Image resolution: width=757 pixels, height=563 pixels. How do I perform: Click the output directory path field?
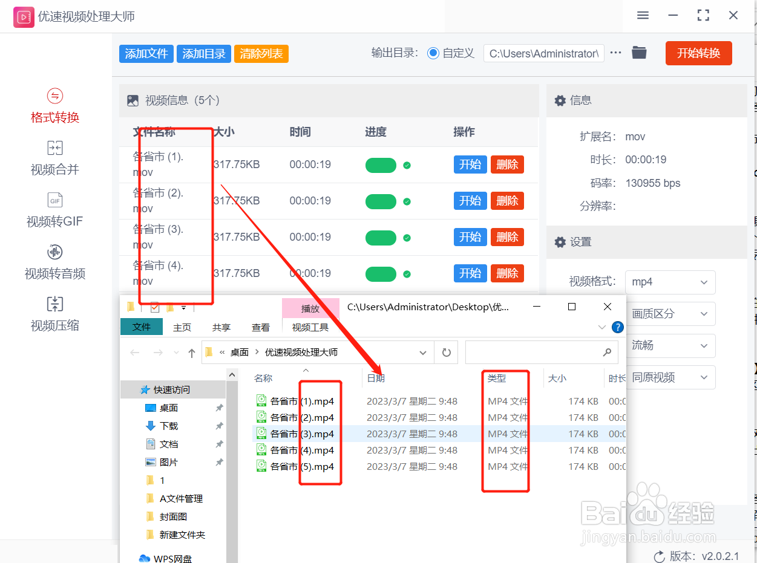click(x=544, y=53)
